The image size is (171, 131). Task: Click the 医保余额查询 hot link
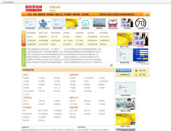click(31, 33)
